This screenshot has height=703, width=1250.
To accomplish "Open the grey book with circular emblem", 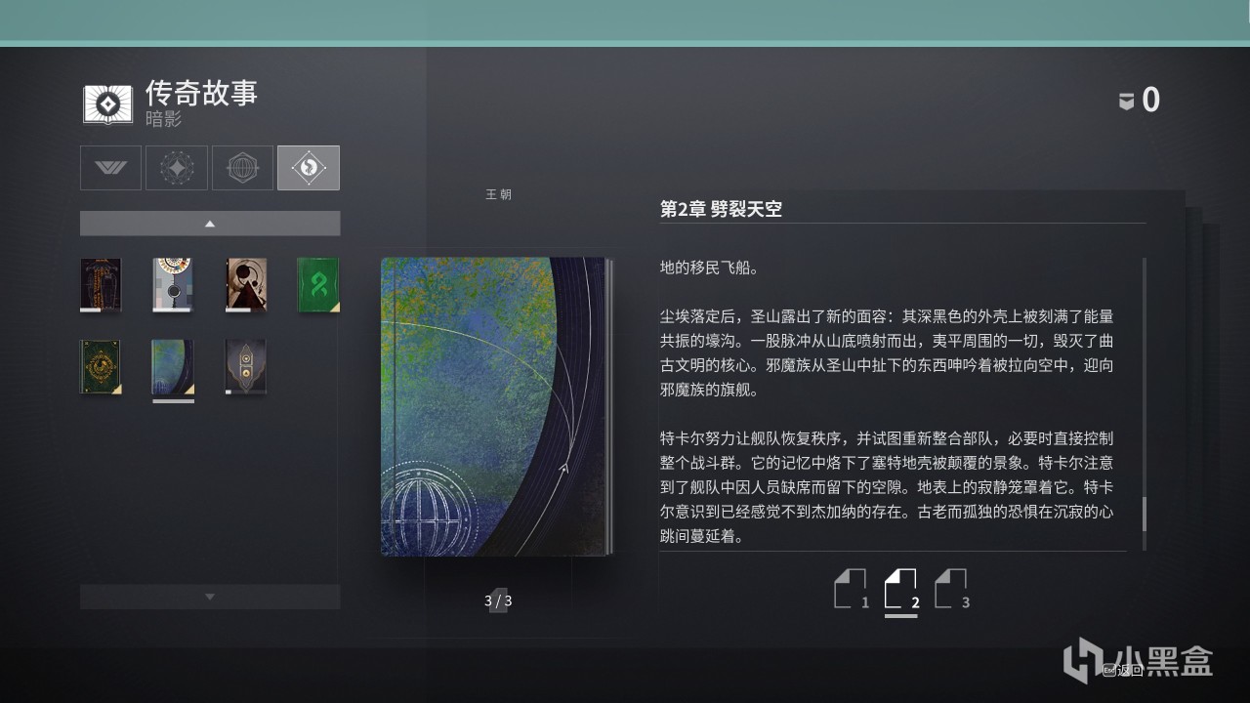I will coord(173,285).
